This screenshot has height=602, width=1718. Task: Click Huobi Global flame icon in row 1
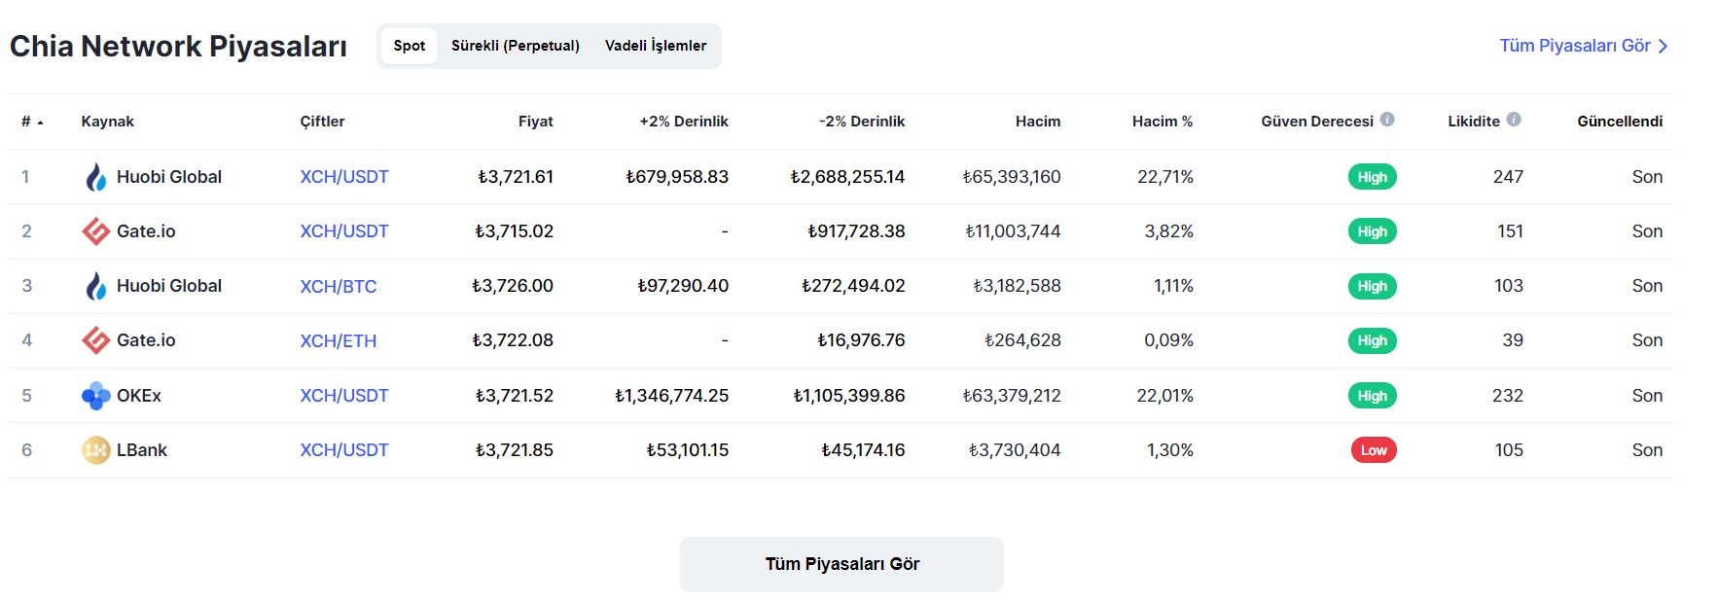pyautogui.click(x=95, y=177)
